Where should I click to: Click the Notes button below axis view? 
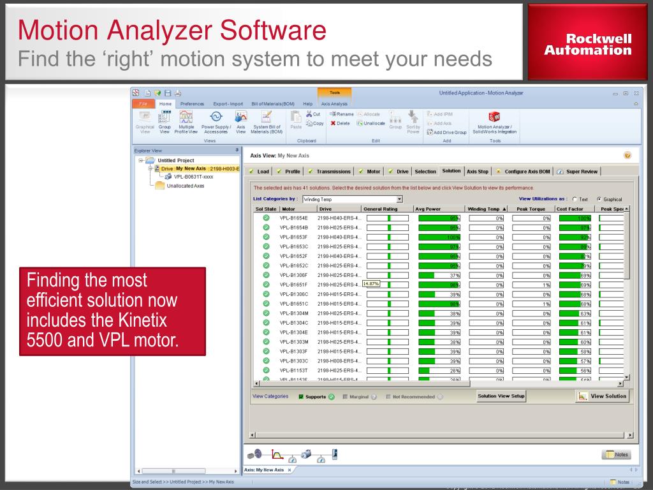pos(617,454)
